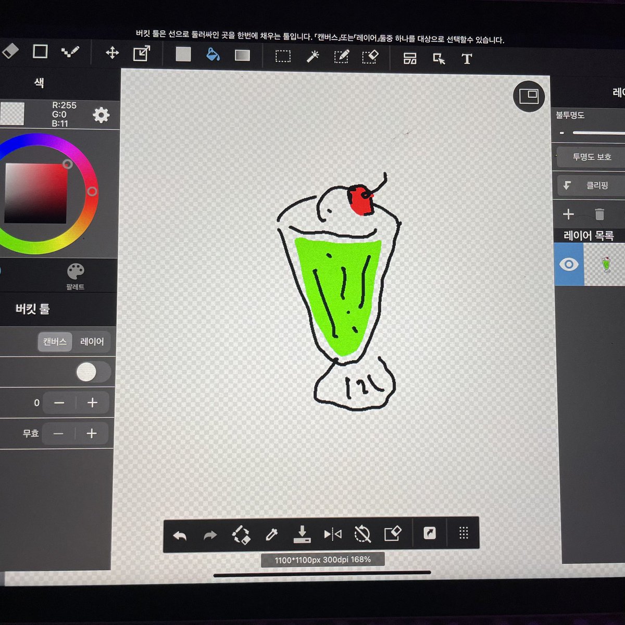Tap the rotate canvas icon in bottom bar
The image size is (625, 625).
pyautogui.click(x=241, y=535)
